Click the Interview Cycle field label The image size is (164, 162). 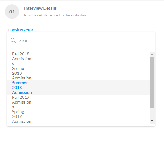20,30
